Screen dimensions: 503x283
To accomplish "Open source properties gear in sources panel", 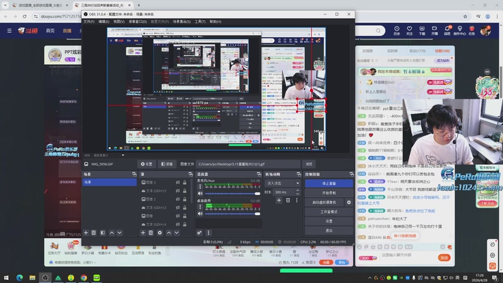I will (160, 233).
